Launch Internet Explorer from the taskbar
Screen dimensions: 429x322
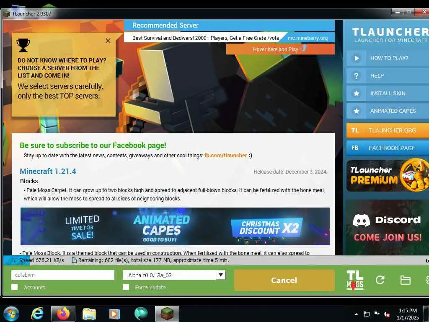point(37,314)
